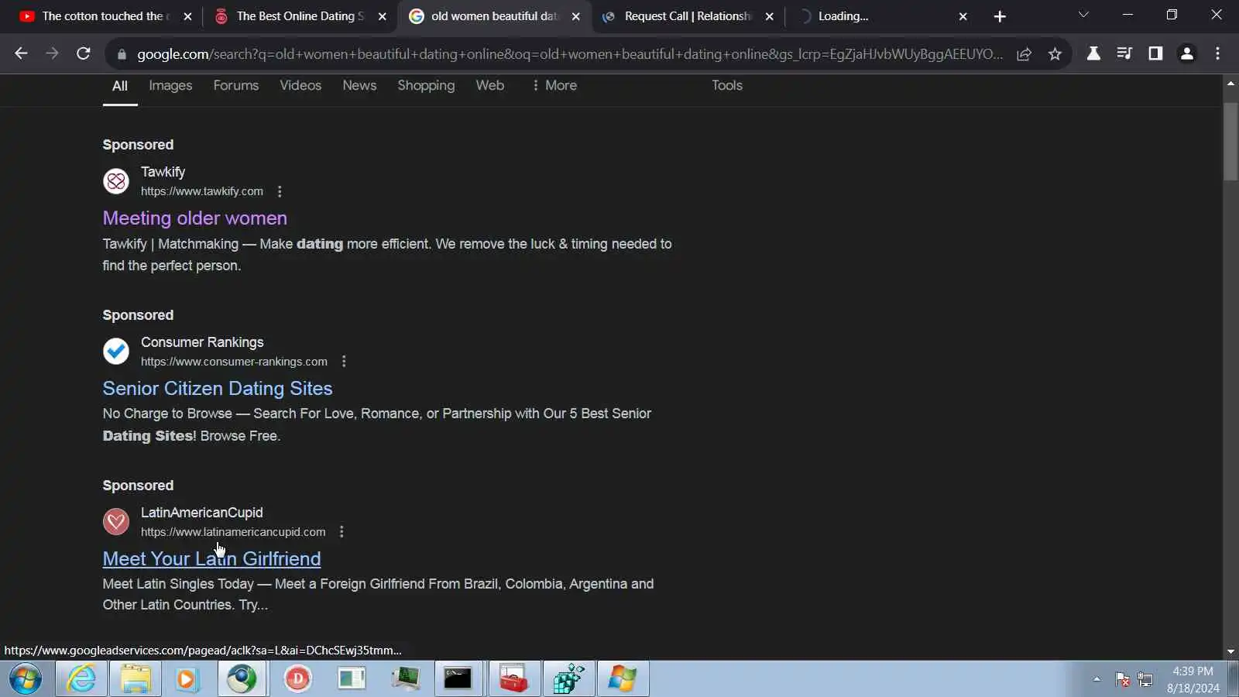Launch Internet Explorer from taskbar
The height and width of the screenshot is (697, 1239).
tap(81, 679)
